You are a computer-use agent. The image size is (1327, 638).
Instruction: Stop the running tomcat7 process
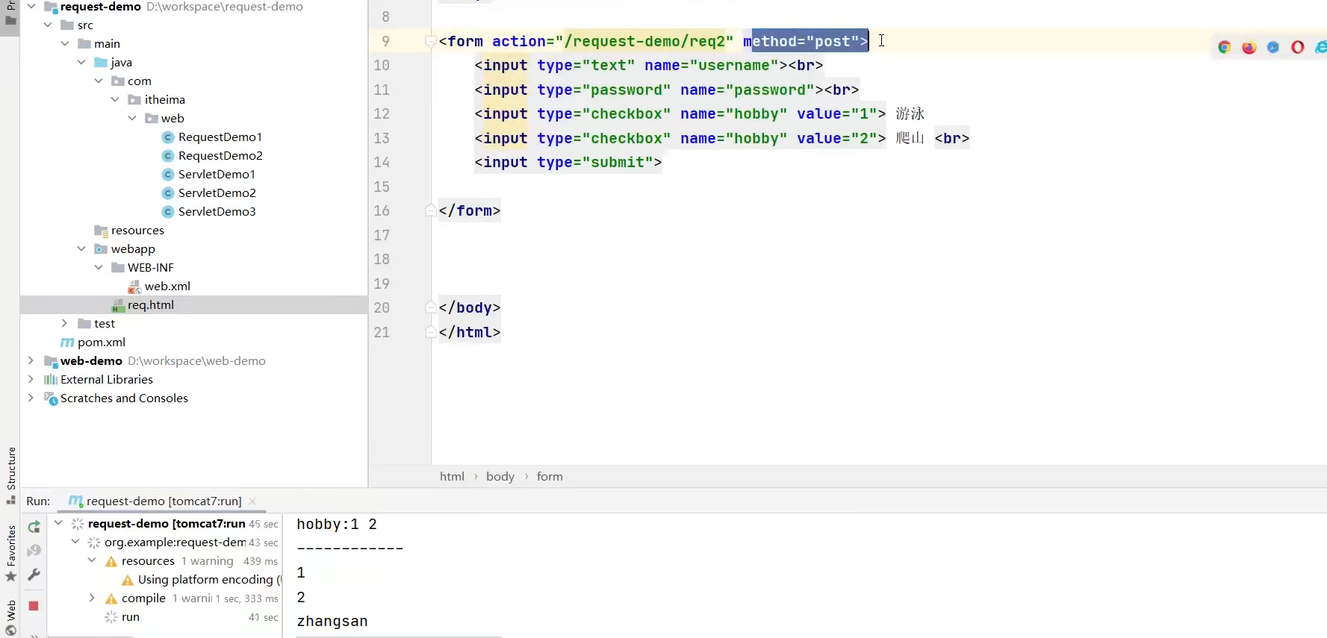[x=34, y=606]
